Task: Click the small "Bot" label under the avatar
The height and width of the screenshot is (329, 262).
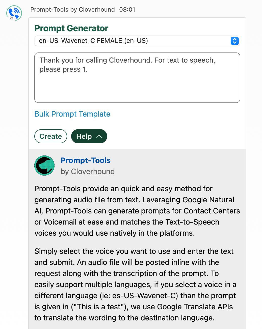Action: pos(11,18)
